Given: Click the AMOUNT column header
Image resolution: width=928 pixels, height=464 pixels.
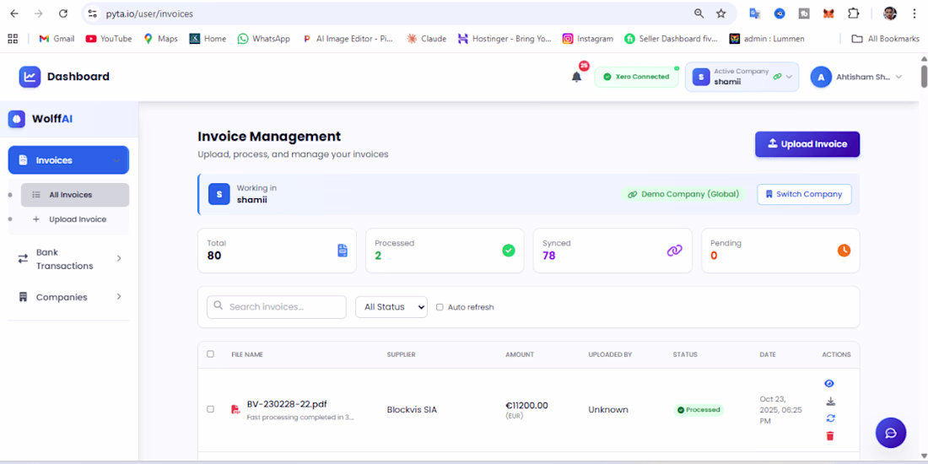Looking at the screenshot, I should (x=520, y=354).
